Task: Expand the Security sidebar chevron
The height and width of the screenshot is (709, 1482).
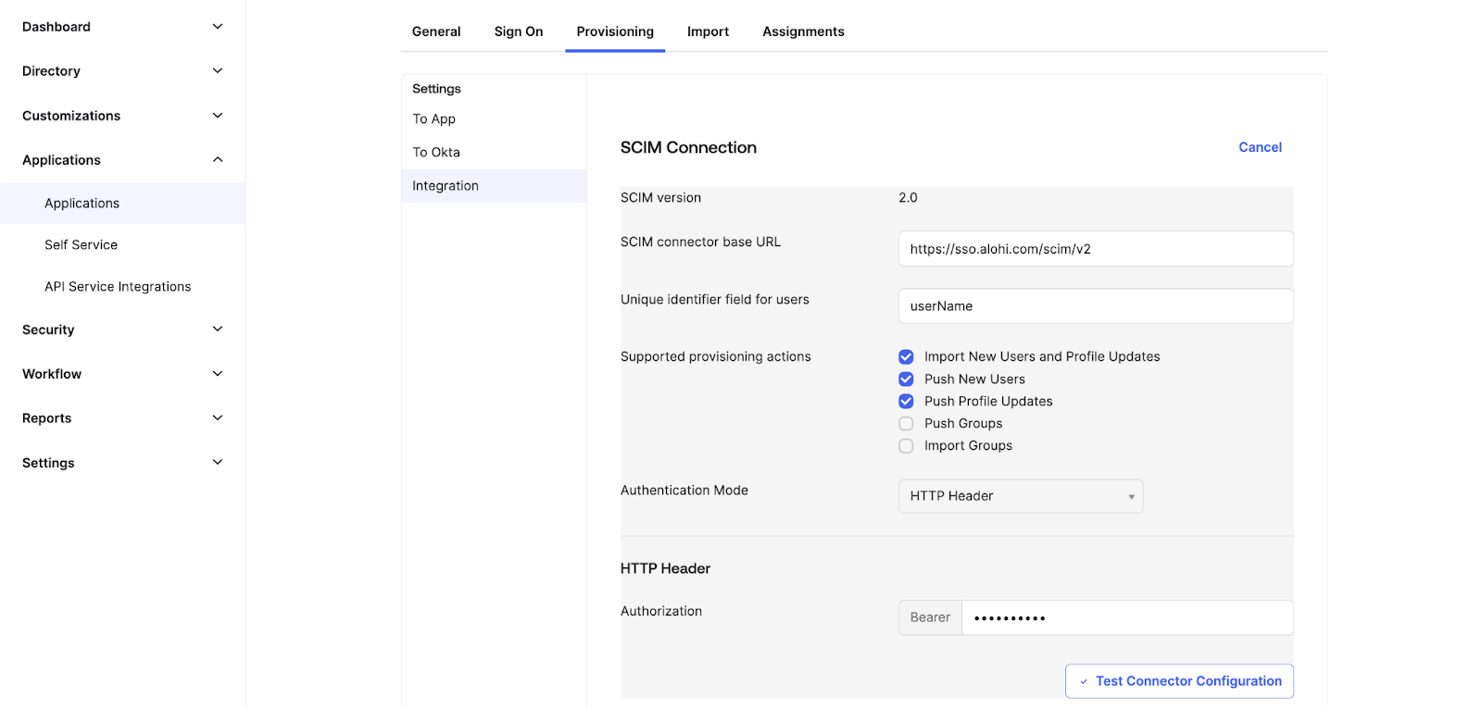Action: tap(218, 330)
